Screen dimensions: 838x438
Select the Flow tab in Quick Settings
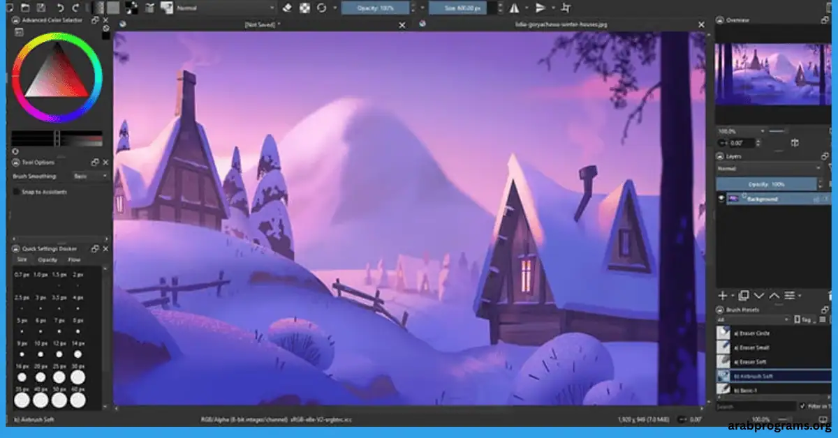pyautogui.click(x=74, y=259)
